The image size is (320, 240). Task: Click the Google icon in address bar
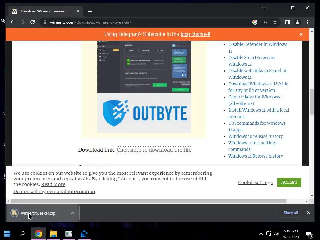pos(255,22)
